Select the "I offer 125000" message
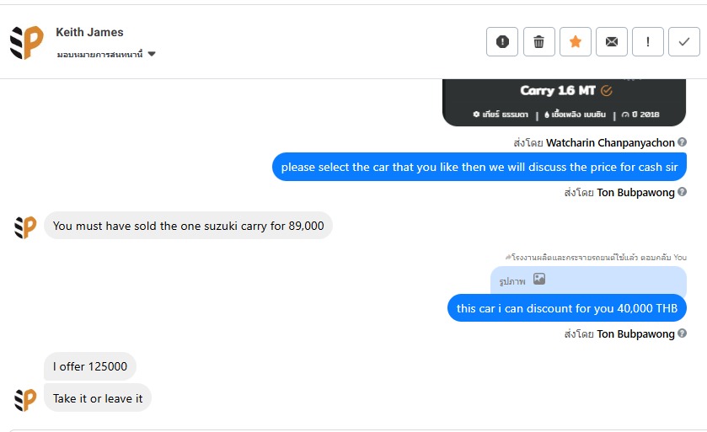This screenshot has height=432, width=707. (90, 366)
